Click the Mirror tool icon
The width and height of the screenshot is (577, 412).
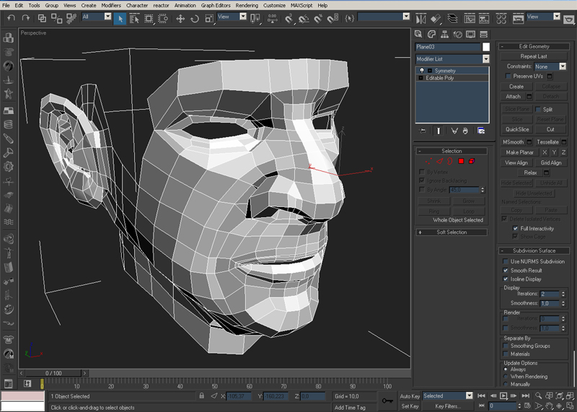420,19
